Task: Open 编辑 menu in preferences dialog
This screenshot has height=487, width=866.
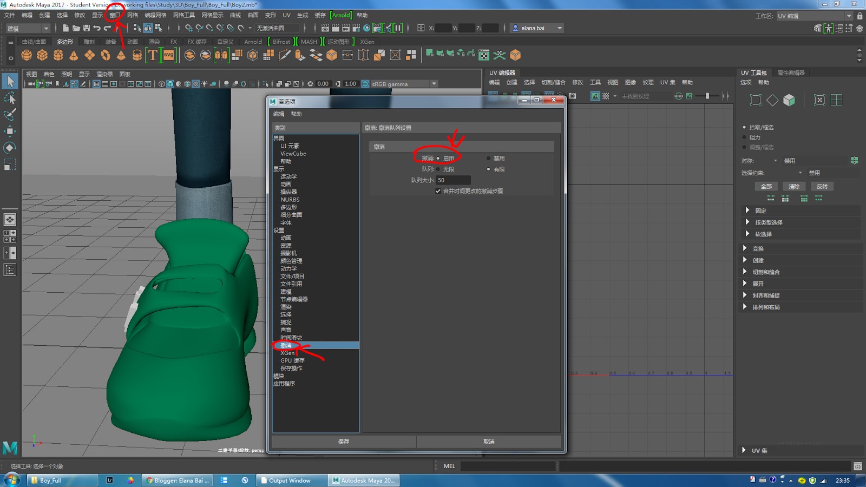Action: pyautogui.click(x=279, y=114)
